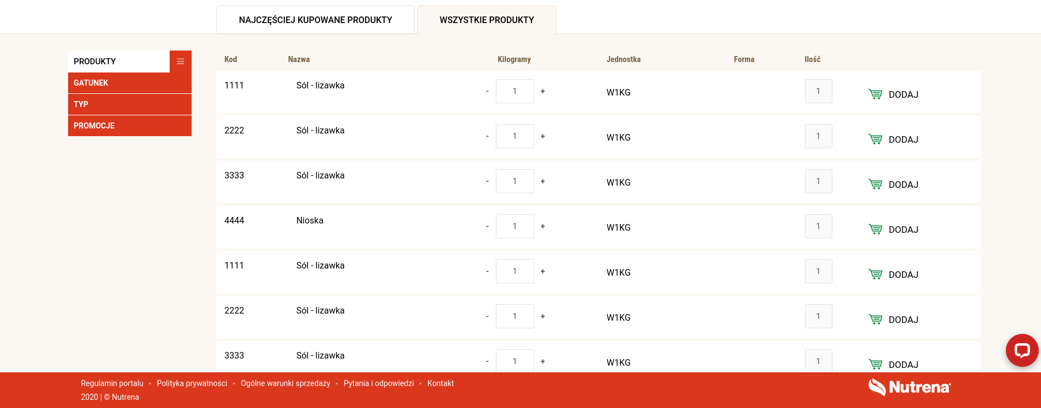1041x408 pixels.
Task: Expand the TYP filter category
Action: point(130,104)
